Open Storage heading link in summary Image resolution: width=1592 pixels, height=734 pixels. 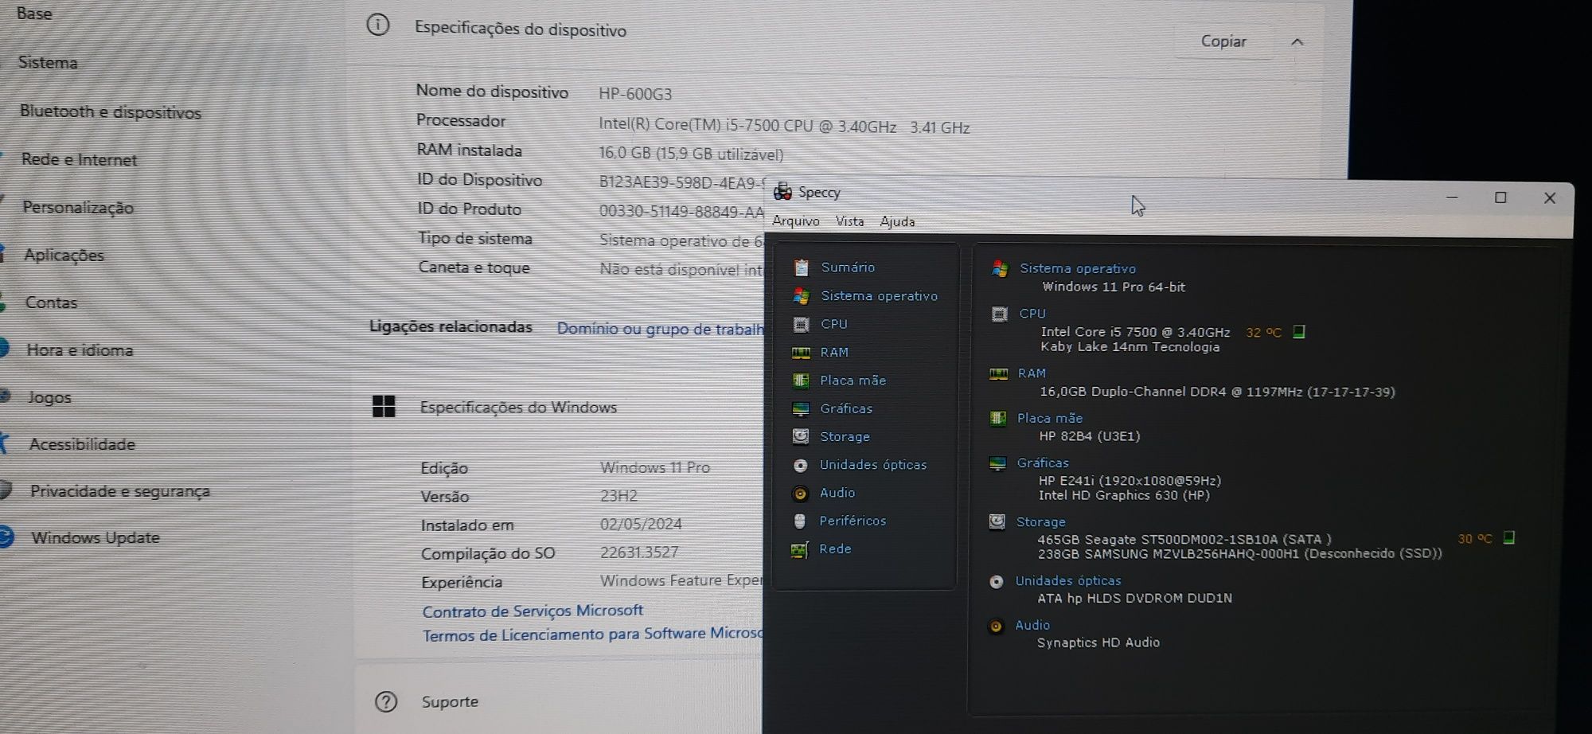coord(1040,522)
